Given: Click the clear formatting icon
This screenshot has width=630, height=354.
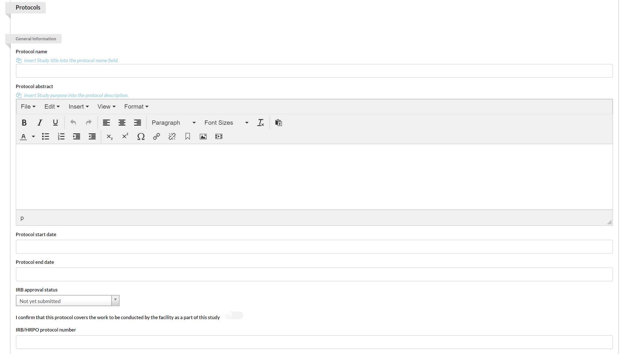Looking at the screenshot, I should [260, 123].
